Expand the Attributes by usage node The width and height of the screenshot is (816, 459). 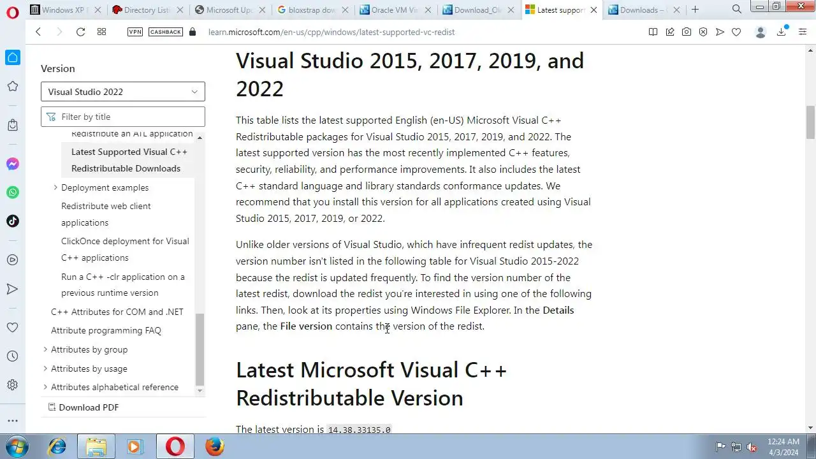(x=45, y=368)
